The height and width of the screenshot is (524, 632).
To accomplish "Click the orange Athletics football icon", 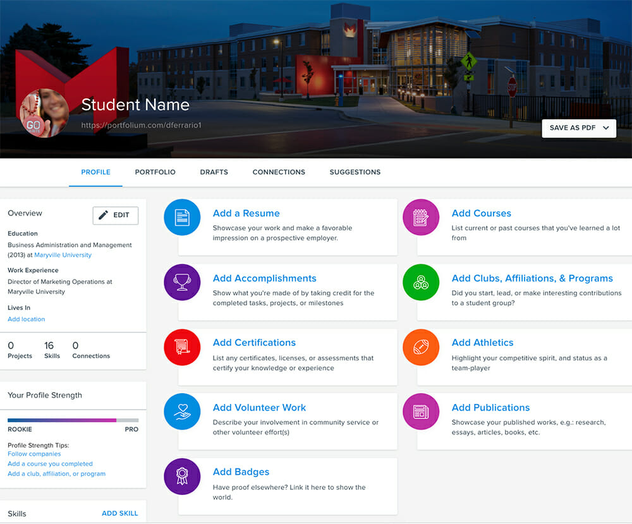I will click(x=421, y=347).
